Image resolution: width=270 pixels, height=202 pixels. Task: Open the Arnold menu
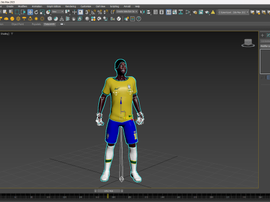127,6
